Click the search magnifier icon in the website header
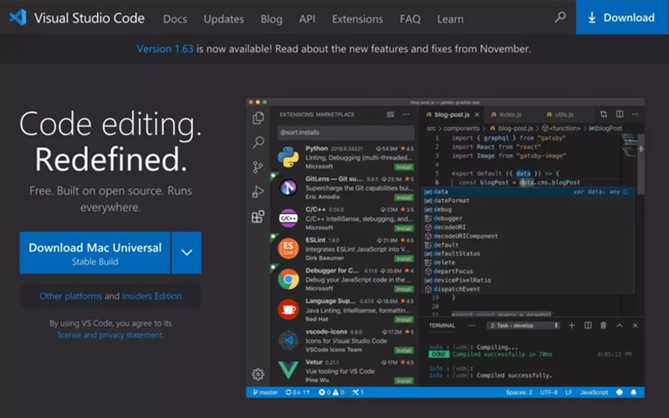The height and width of the screenshot is (418, 669). coord(560,18)
